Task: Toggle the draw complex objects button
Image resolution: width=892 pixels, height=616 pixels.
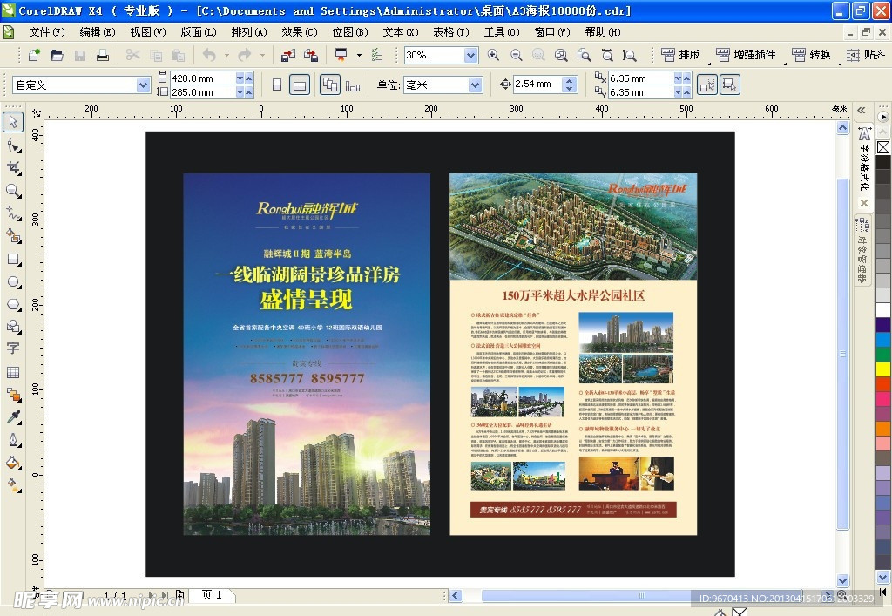Action: 730,85
